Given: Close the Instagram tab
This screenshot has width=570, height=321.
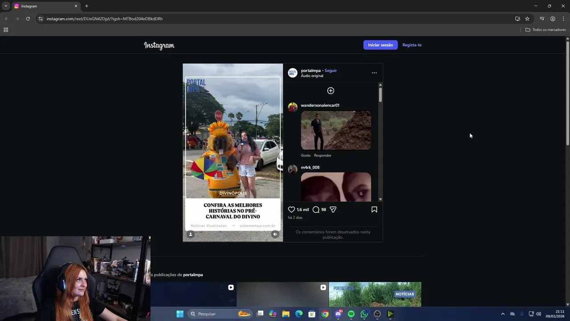Looking at the screenshot, I should [76, 6].
